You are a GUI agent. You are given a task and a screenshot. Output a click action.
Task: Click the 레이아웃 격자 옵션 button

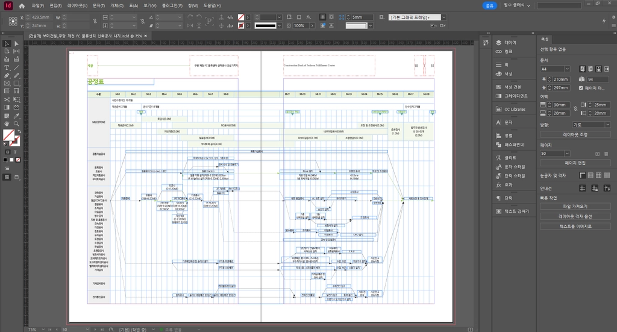coord(575,216)
